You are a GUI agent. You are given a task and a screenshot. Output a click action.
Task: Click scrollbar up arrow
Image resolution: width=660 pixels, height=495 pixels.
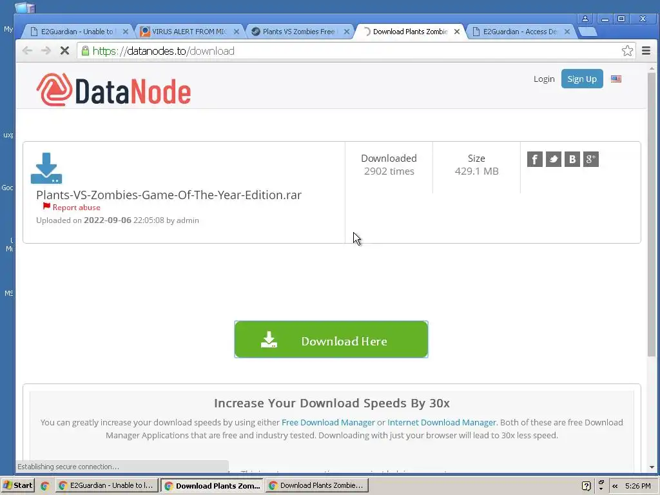coord(652,68)
